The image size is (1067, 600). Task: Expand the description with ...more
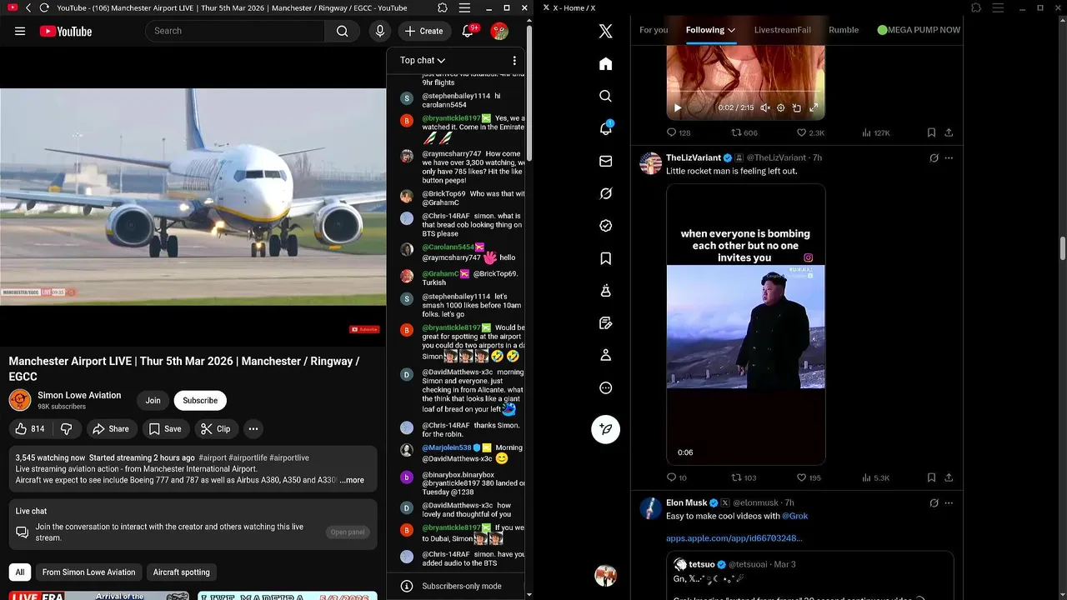(352, 480)
